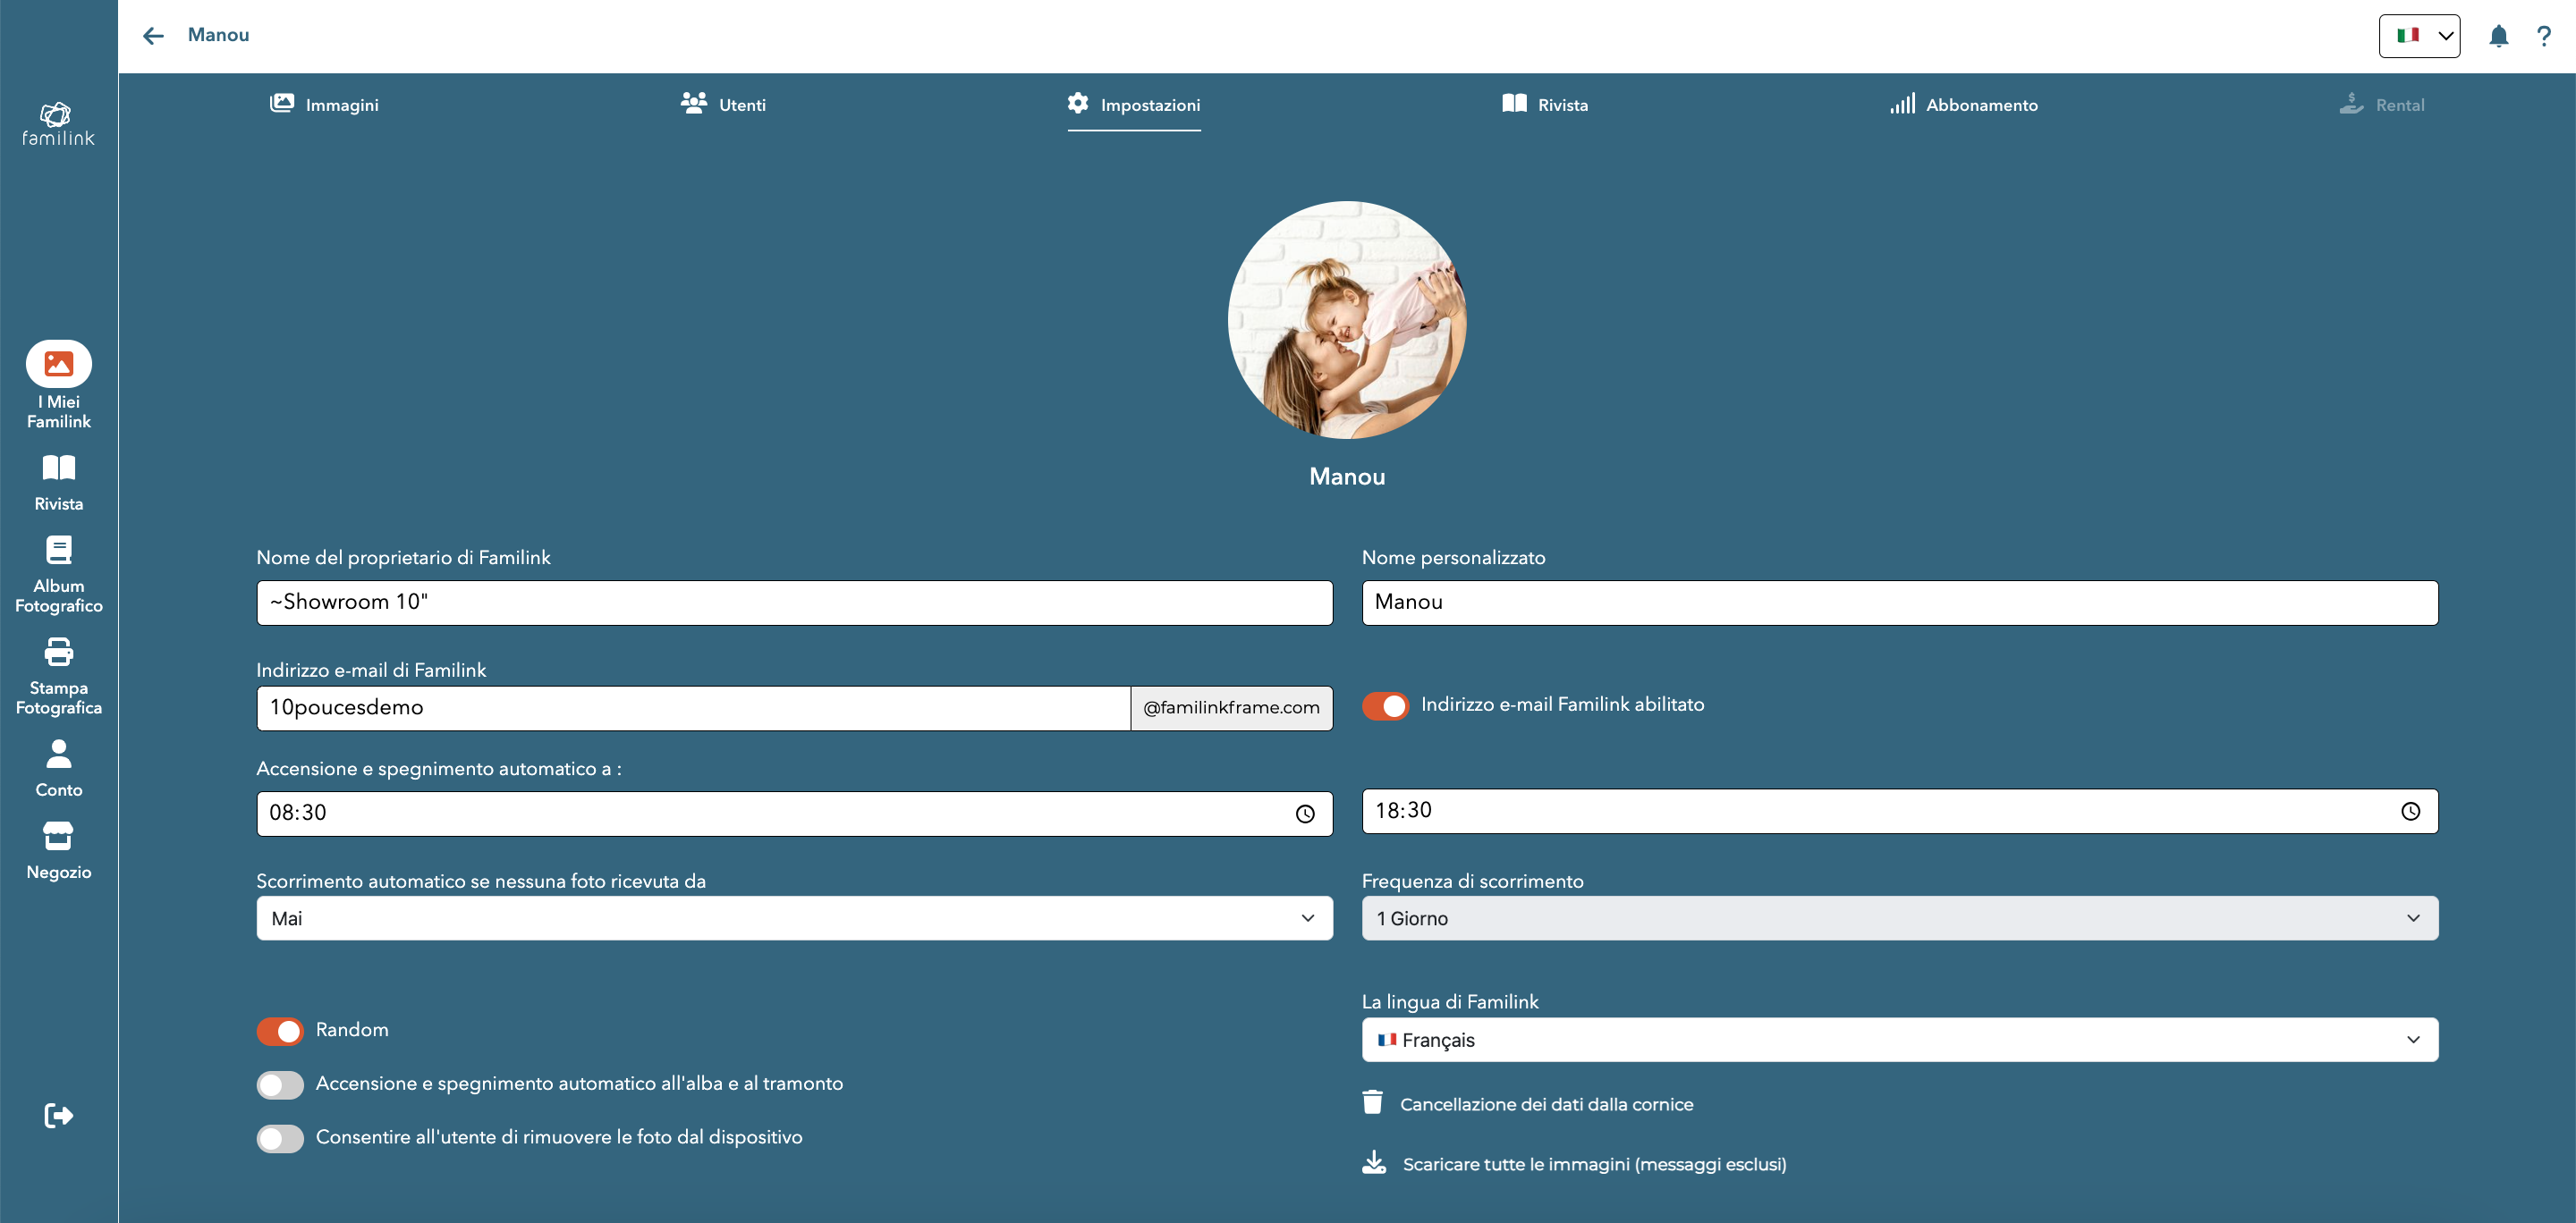Open I Miei Familink in sidebar
Screen dimensions: 2576x1223
point(59,364)
